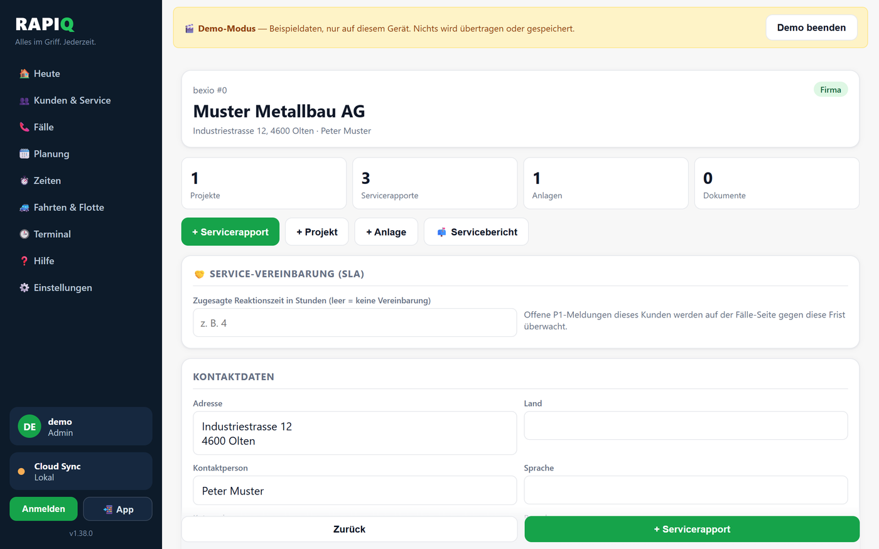This screenshot has height=549, width=879.
Task: Open the Fälle section
Action: [x=81, y=127]
